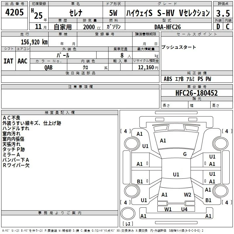Select grade text ハイウェイS S-HV Vセレクション
Image resolution: width=234 pixels, height=234 pixels.
coord(168,13)
